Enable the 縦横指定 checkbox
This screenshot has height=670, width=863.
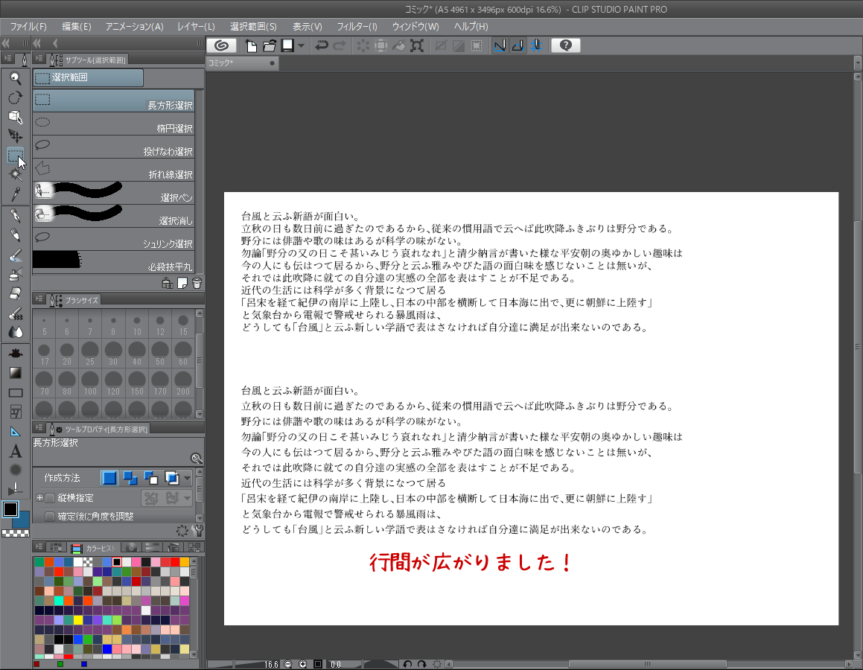pyautogui.click(x=51, y=498)
